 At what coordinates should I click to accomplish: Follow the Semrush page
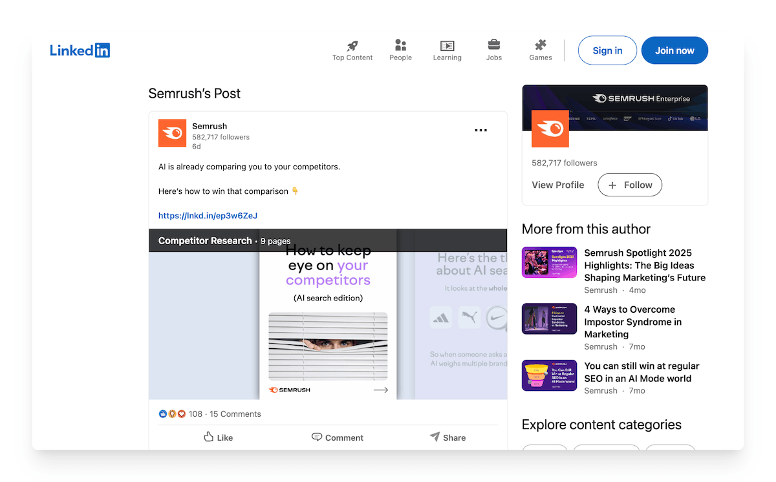(x=629, y=185)
